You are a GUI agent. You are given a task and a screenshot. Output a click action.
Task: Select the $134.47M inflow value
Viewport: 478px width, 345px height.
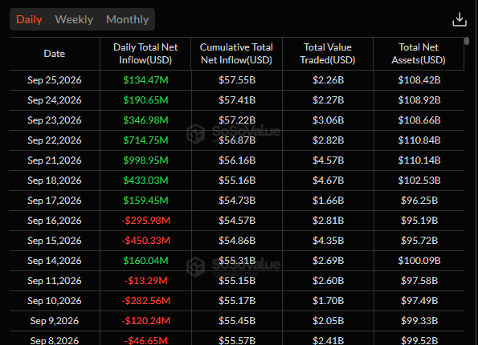(145, 80)
